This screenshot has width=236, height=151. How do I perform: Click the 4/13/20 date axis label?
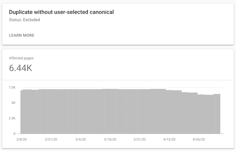coord(169,140)
